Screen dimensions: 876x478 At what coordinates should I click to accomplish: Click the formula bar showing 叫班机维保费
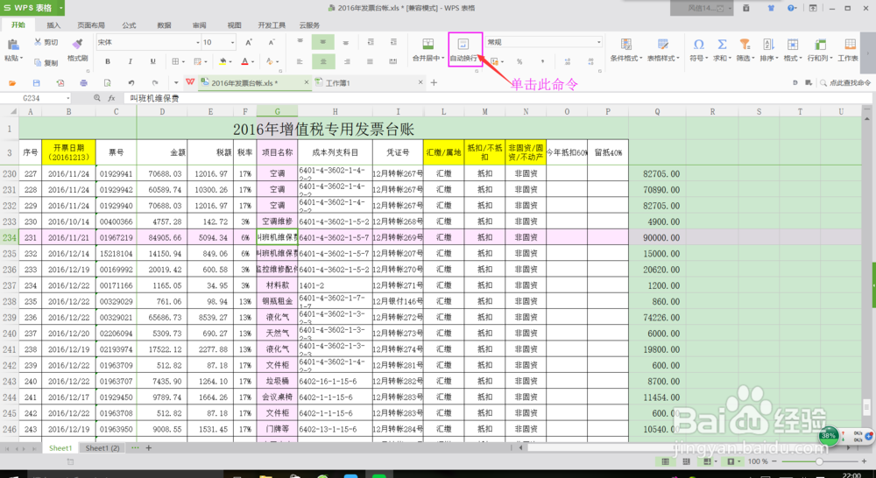tap(498, 98)
